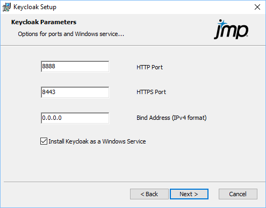This screenshot has height=208, width=266.
Task: Focus the HTTPS Port field showing 8443
Action: (75, 92)
